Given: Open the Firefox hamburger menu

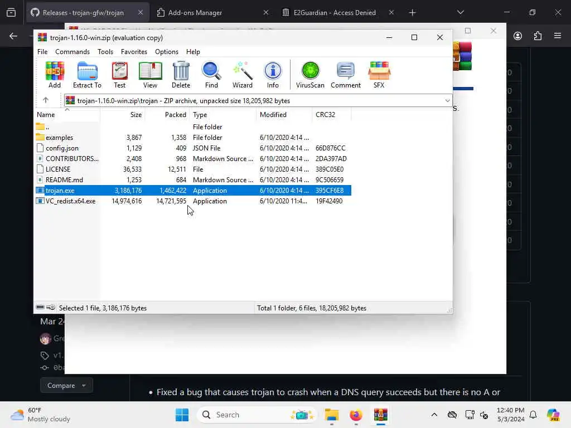Looking at the screenshot, I should pyautogui.click(x=558, y=36).
